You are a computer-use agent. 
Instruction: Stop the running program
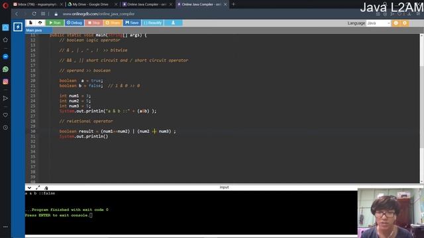pos(94,23)
